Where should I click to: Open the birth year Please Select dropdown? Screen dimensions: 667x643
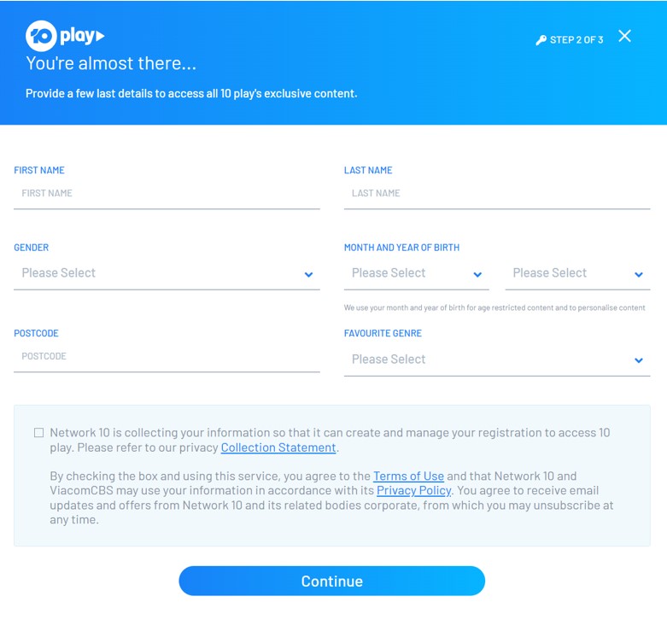coord(567,273)
